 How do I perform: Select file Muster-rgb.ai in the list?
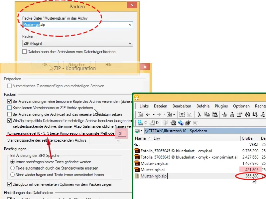click(x=153, y=170)
